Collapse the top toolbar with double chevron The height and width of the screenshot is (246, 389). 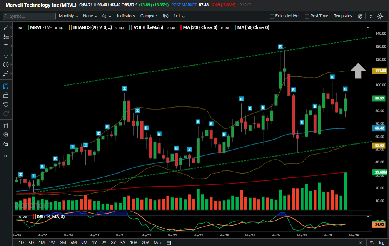click(371, 16)
